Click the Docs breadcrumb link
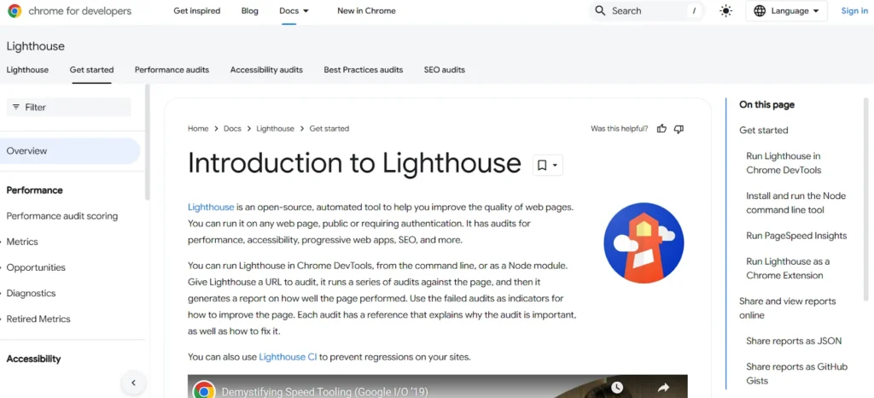The image size is (874, 398). (x=232, y=129)
